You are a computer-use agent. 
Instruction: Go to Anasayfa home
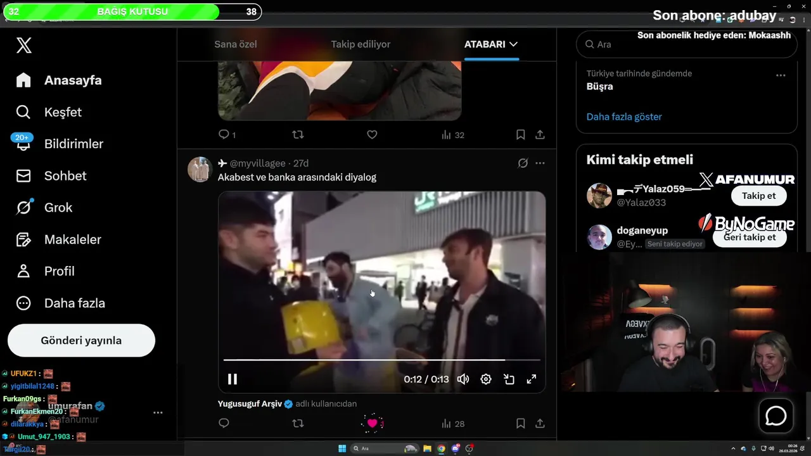pyautogui.click(x=59, y=80)
